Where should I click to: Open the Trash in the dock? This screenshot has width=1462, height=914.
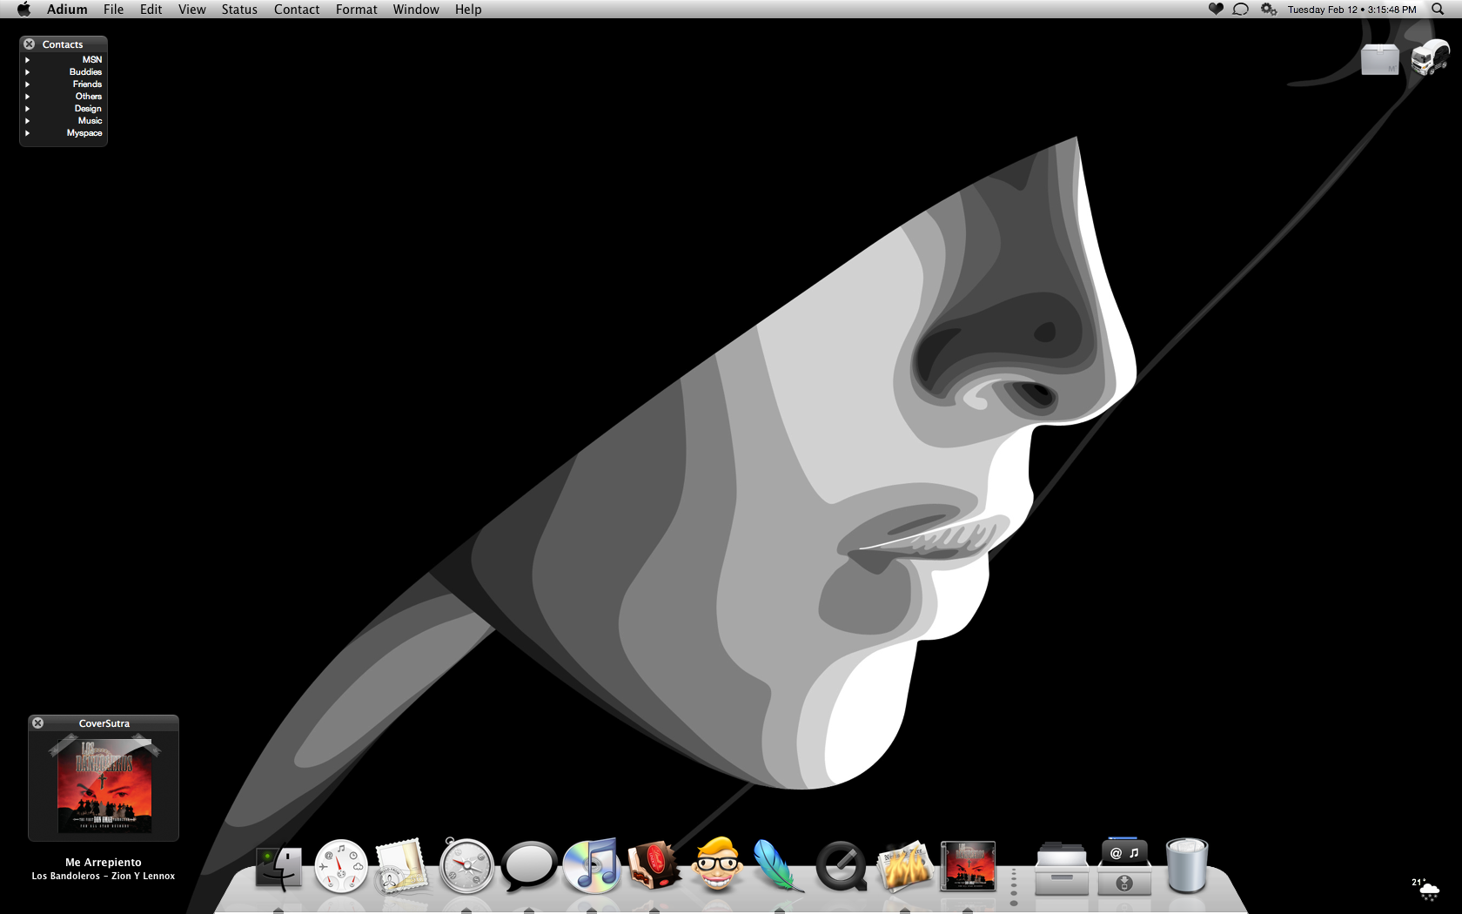(1187, 866)
